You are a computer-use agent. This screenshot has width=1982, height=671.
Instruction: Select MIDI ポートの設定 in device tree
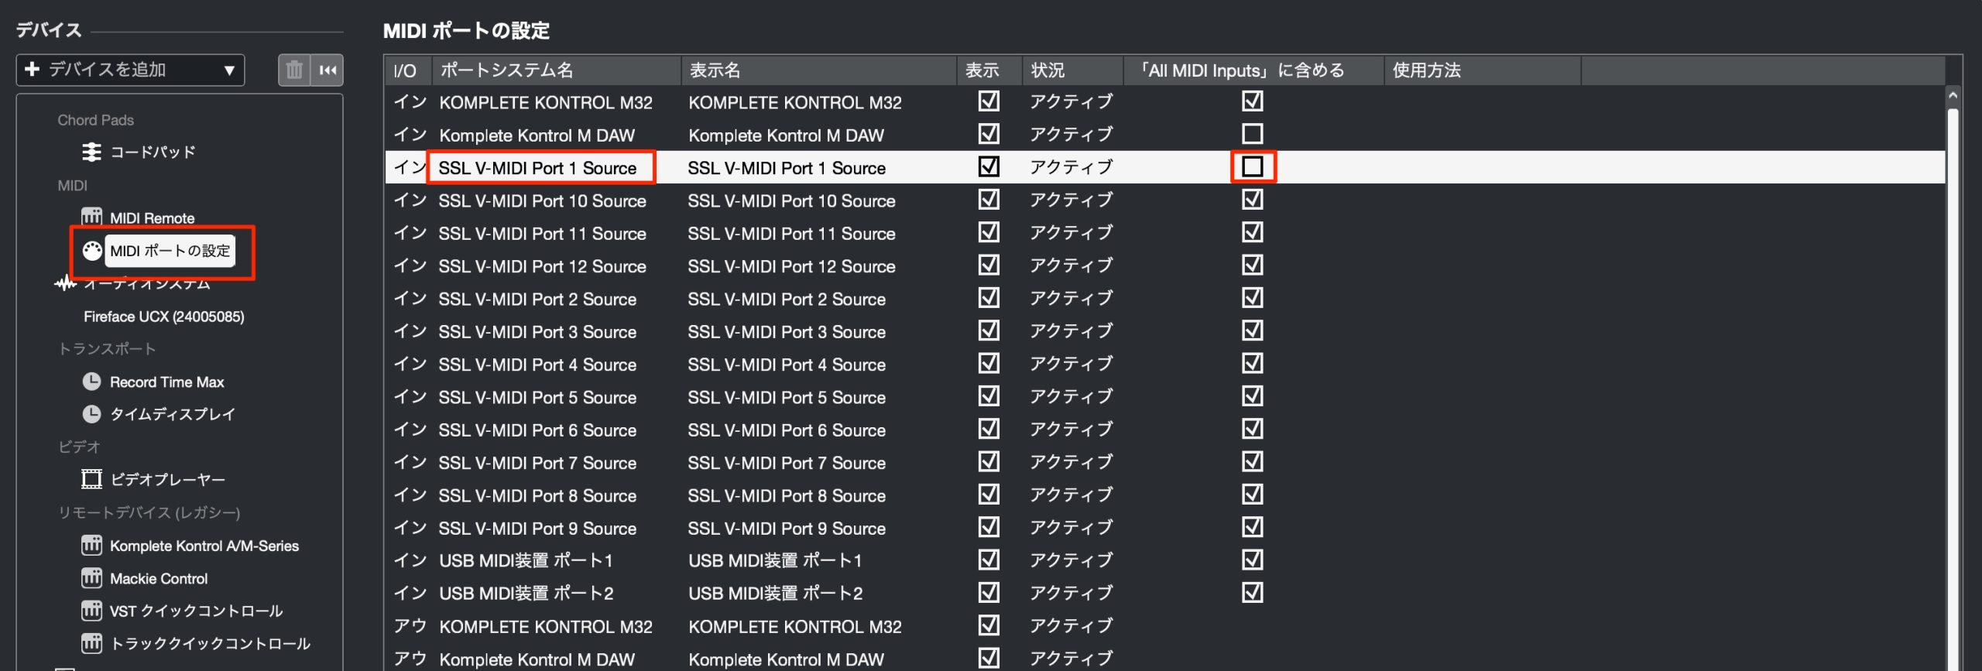pos(170,251)
